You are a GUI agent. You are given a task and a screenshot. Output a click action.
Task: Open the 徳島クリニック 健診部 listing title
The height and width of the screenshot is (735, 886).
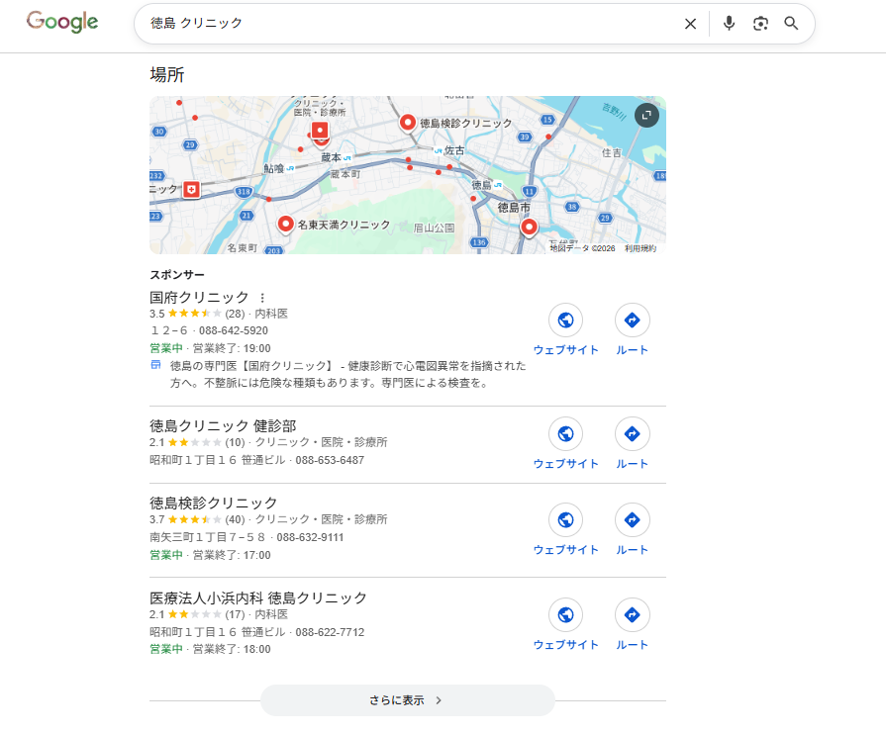tap(223, 425)
